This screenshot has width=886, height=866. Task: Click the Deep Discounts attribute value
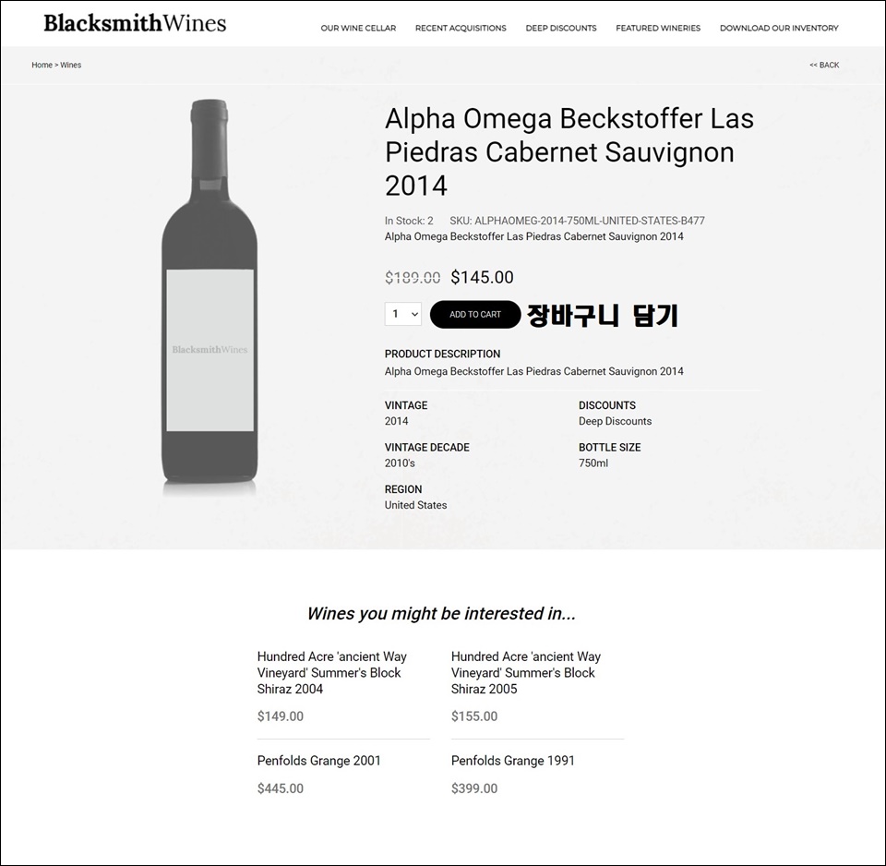615,421
